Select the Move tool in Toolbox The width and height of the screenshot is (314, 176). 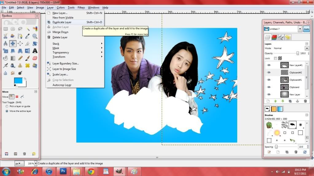[13, 43]
